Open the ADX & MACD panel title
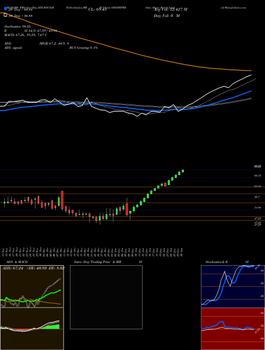The image size is (265, 350). pos(17,262)
